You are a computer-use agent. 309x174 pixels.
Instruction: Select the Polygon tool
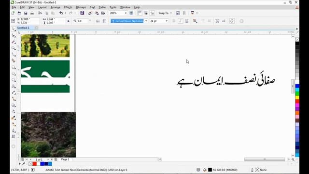pos(14,80)
